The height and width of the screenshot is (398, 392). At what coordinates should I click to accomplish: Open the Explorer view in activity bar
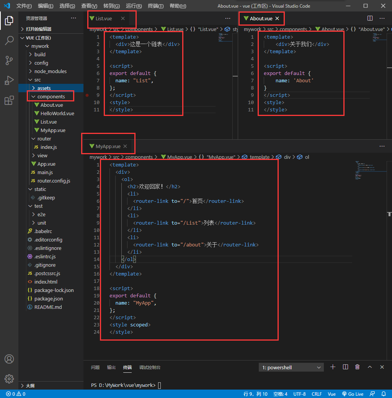(9, 21)
